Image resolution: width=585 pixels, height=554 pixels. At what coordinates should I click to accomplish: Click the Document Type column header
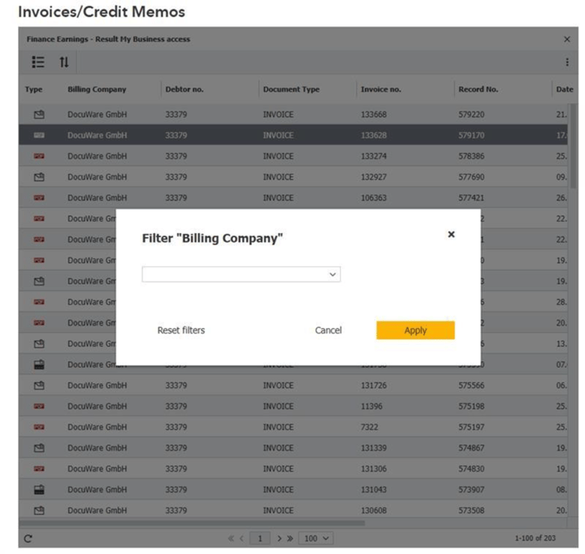coord(291,89)
